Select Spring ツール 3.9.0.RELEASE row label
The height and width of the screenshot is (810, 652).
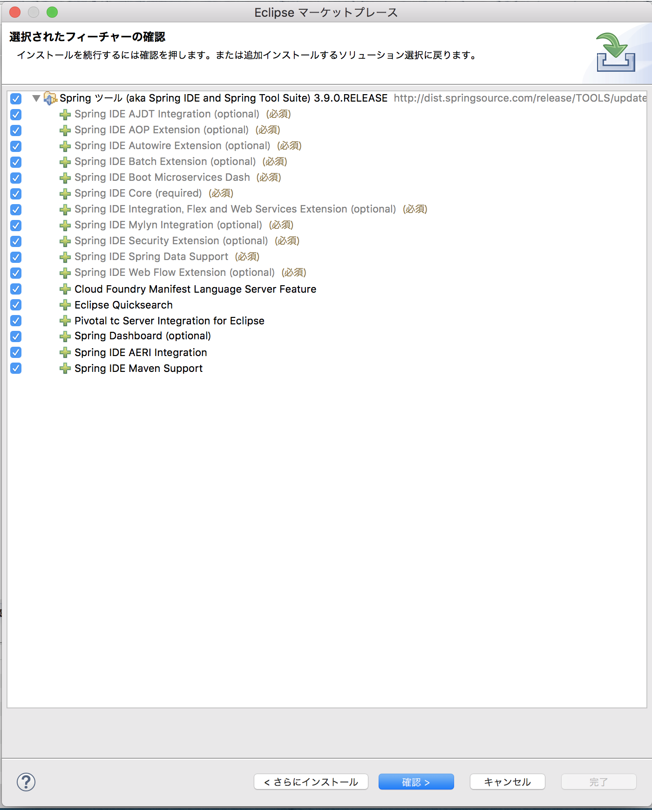(224, 98)
